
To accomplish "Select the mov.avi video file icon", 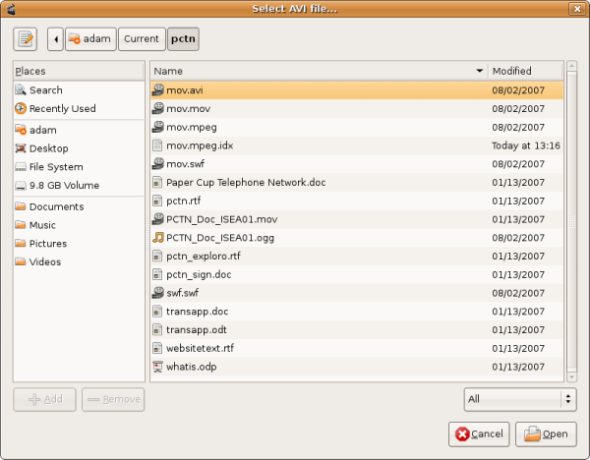I will click(x=158, y=90).
